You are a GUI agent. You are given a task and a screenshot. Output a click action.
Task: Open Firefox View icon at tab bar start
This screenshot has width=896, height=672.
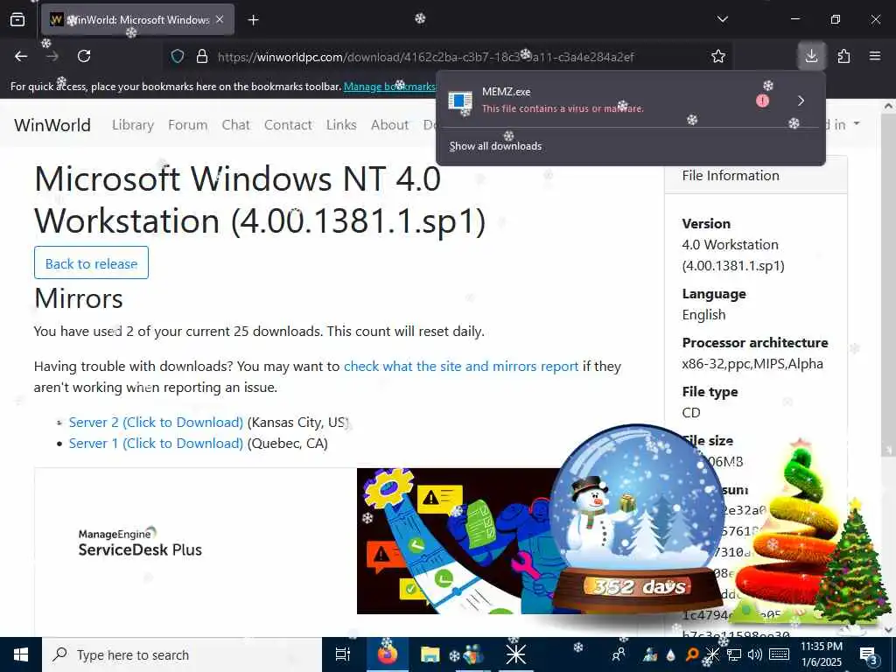pyautogui.click(x=17, y=20)
